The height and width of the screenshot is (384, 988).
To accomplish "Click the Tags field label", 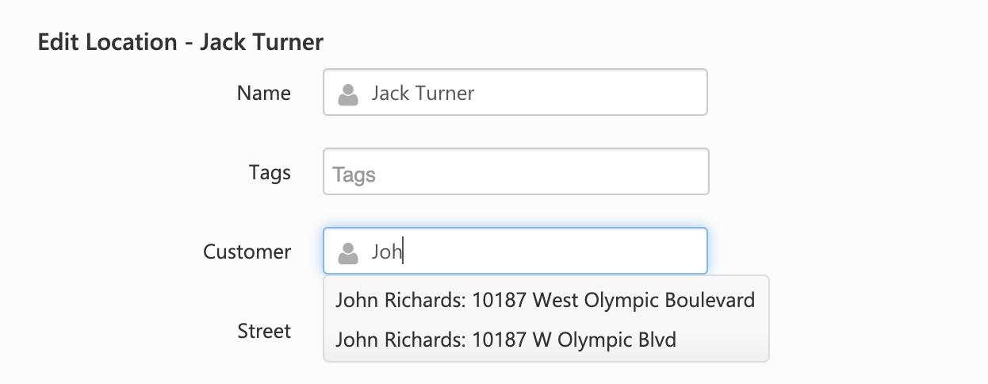I will click(x=270, y=172).
